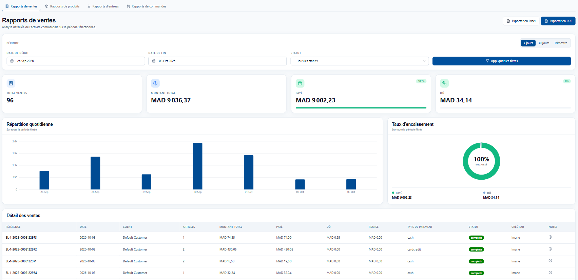Export report with Exporter en Excel
This screenshot has width=578, height=280.
coord(521,21)
